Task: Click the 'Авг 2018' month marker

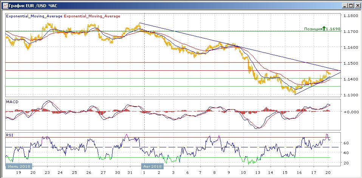Action: (x=152, y=166)
